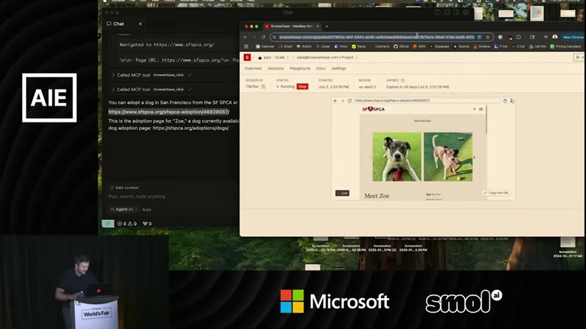Open the Ramp bookmark
The image size is (586, 329).
[359, 47]
